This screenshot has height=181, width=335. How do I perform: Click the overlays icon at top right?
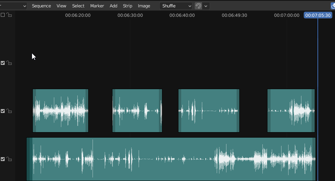(x=332, y=6)
